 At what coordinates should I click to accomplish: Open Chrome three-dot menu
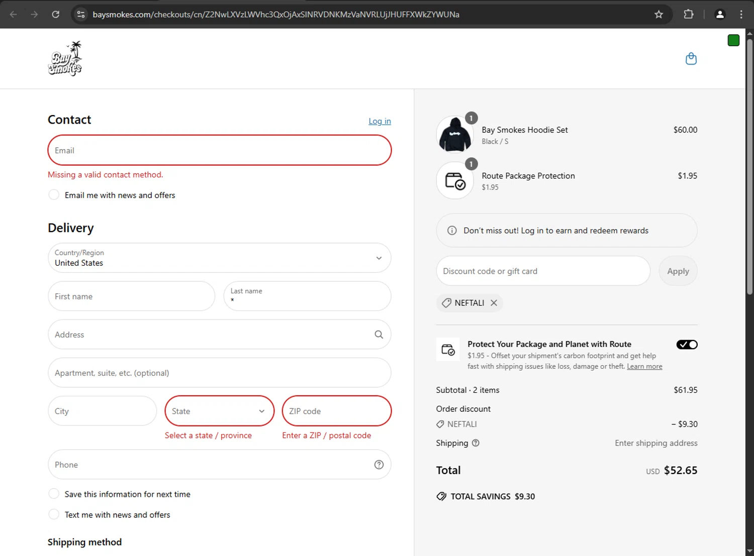point(741,15)
